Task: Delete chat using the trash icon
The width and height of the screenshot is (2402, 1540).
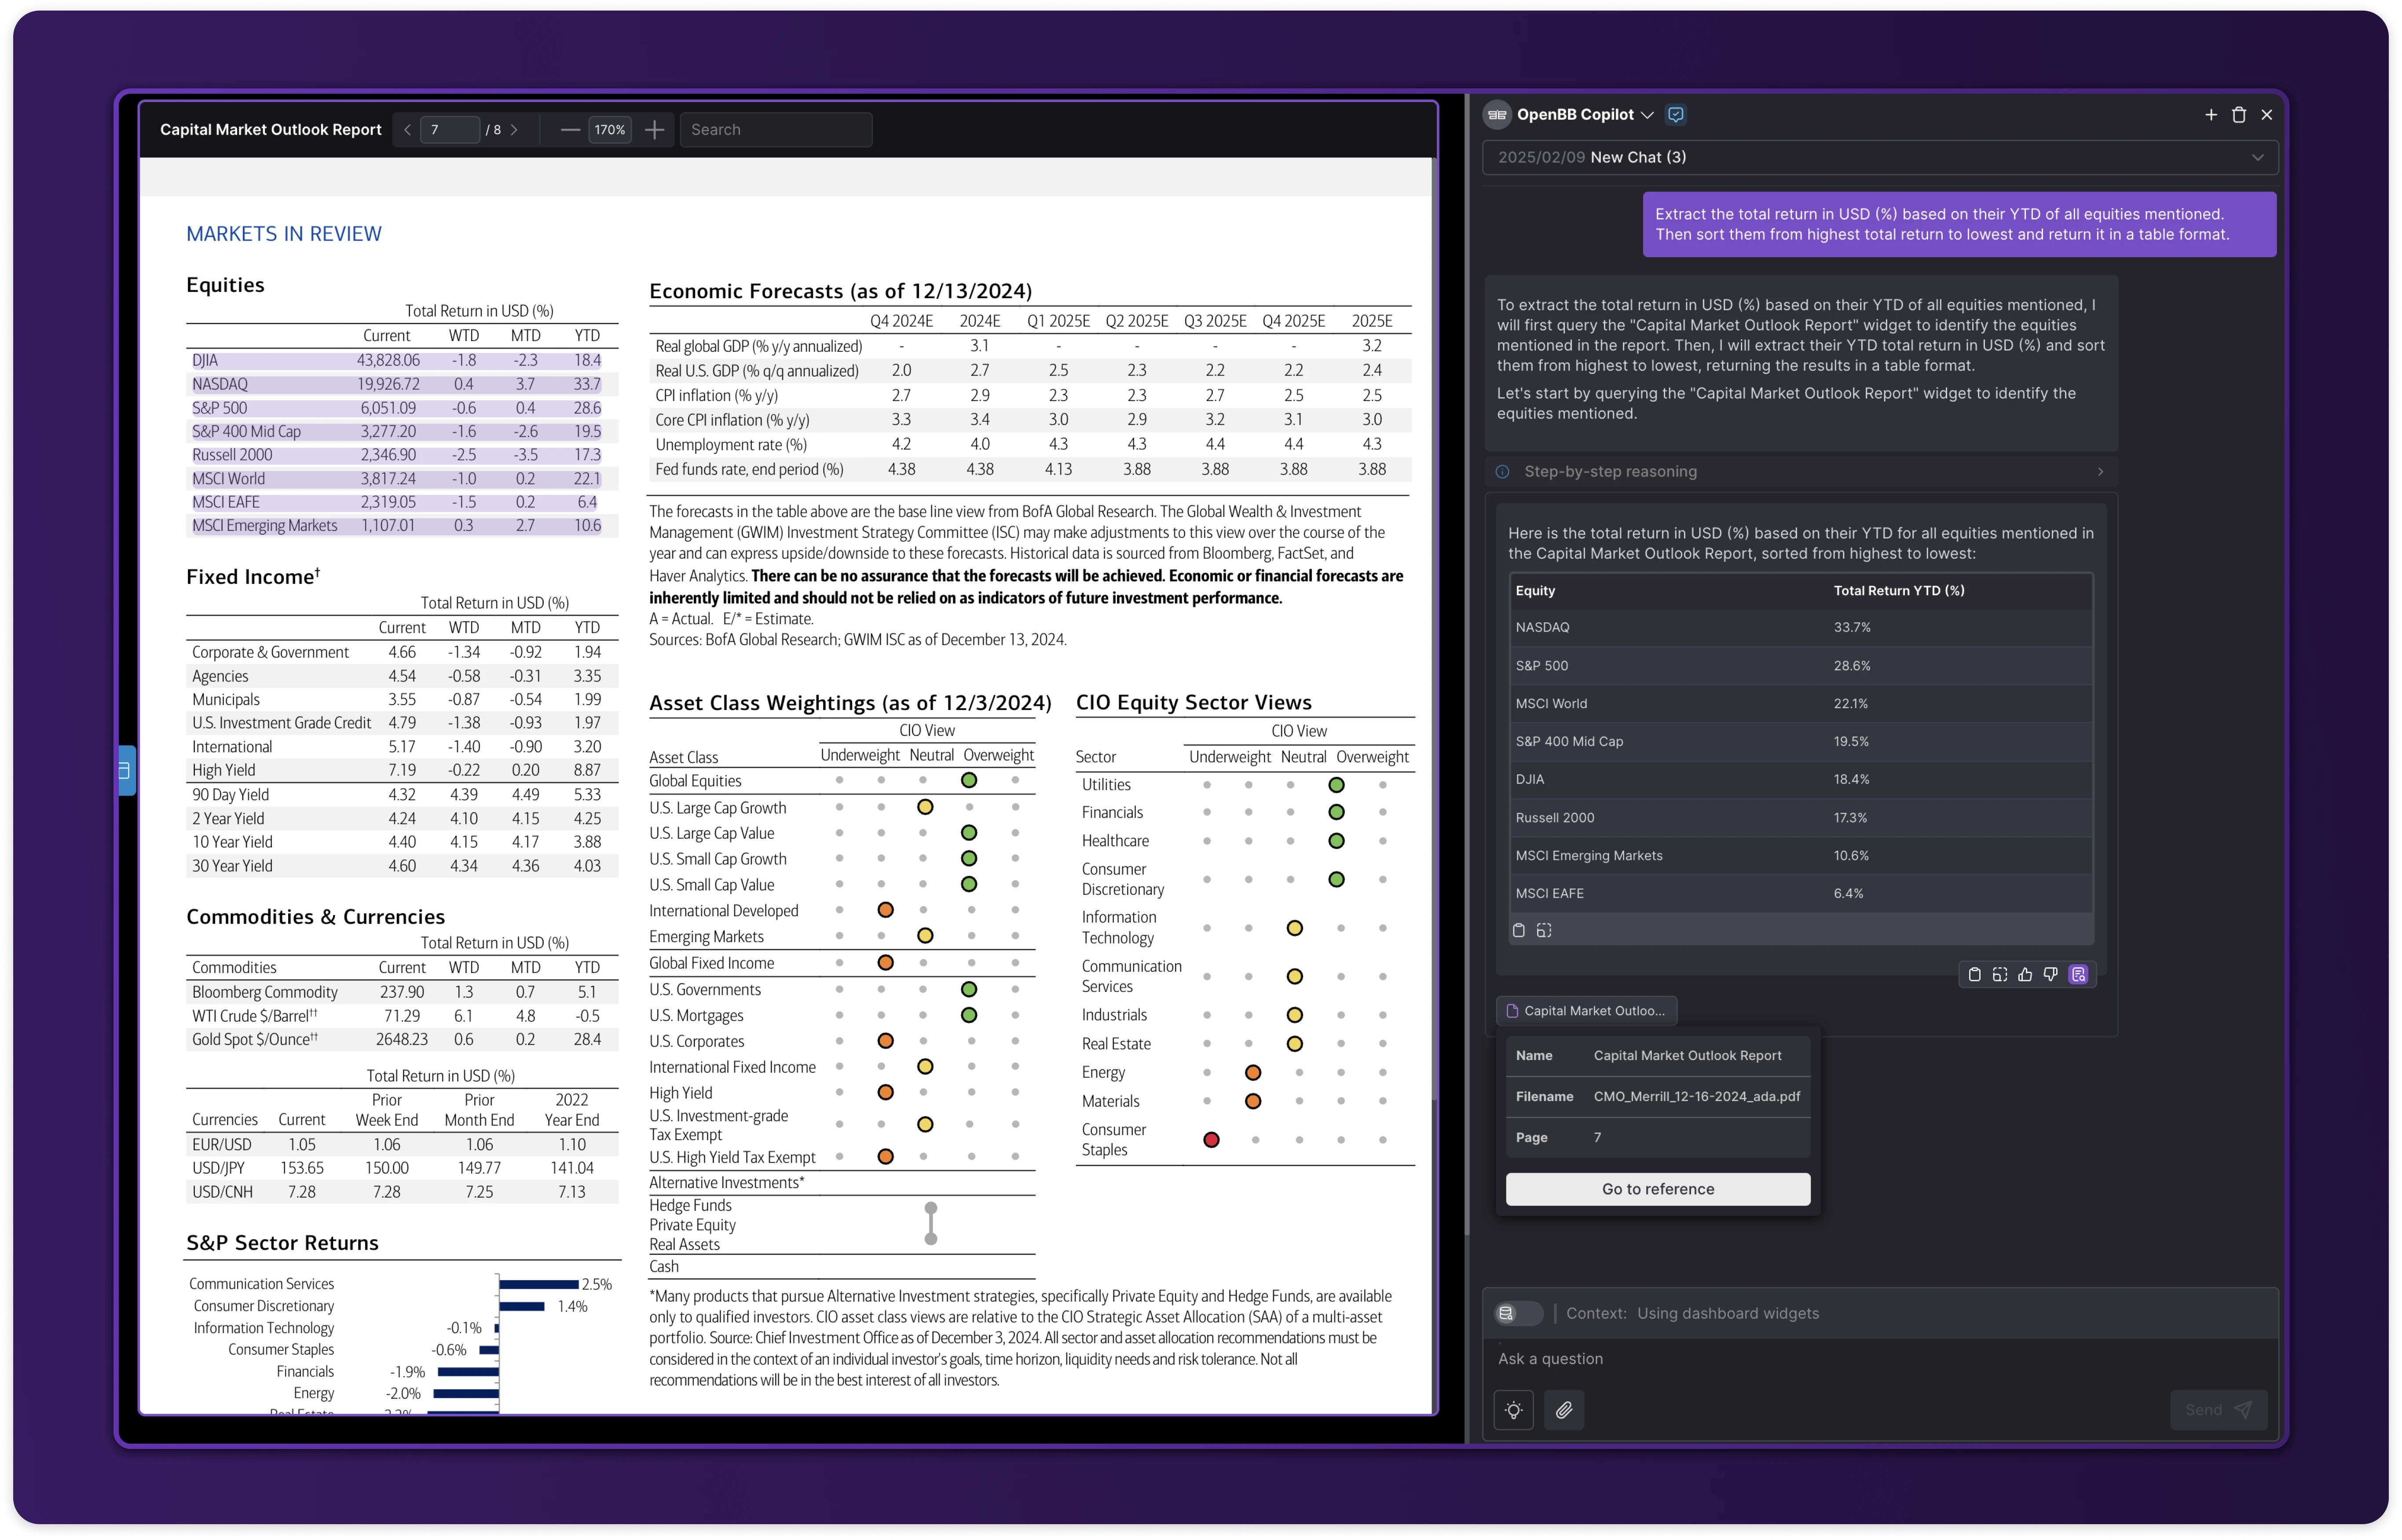Action: [x=2239, y=115]
